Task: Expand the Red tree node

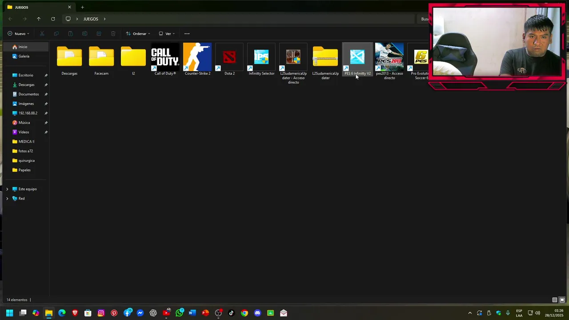Action: pyautogui.click(x=7, y=198)
